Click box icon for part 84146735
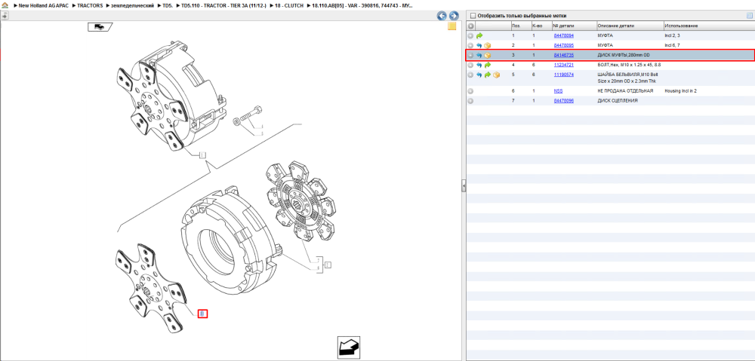 487,55
